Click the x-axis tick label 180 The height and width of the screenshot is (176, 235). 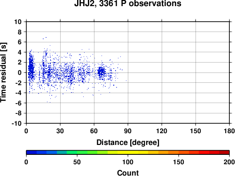(x=229, y=131)
